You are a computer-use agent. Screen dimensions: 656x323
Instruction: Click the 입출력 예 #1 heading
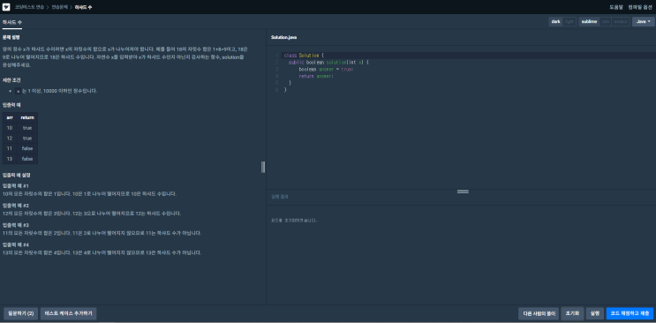(x=15, y=185)
